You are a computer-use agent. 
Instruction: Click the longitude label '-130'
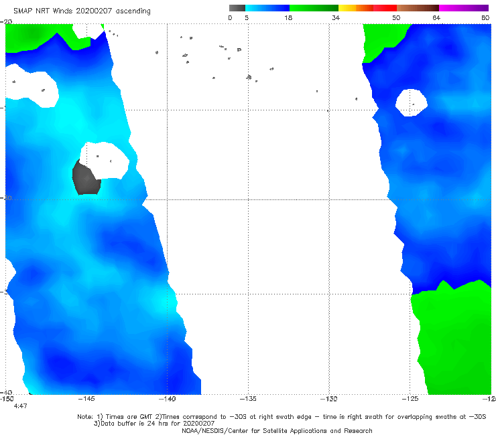(x=329, y=399)
